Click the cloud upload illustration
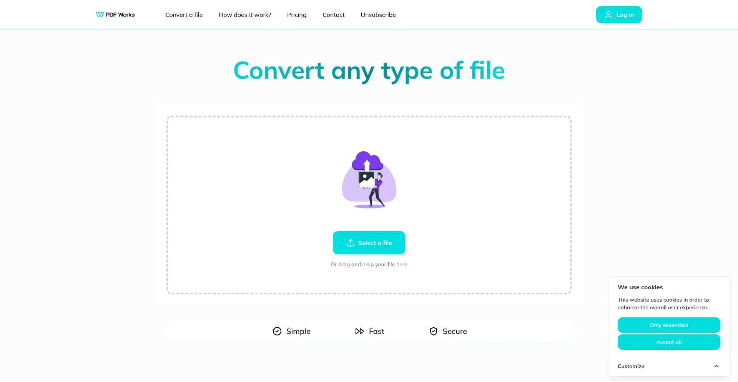 [369, 179]
